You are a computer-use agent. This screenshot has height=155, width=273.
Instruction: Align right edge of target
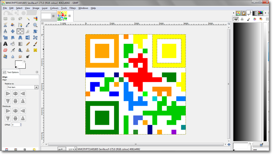click(23, 94)
